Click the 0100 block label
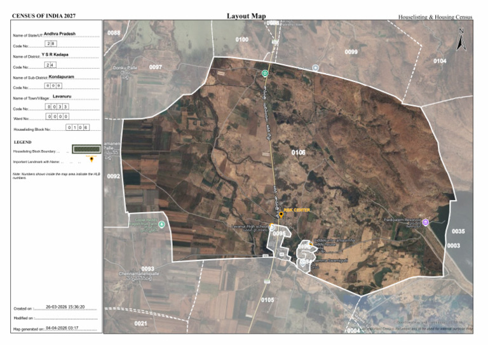The image size is (488, 345). [242, 39]
